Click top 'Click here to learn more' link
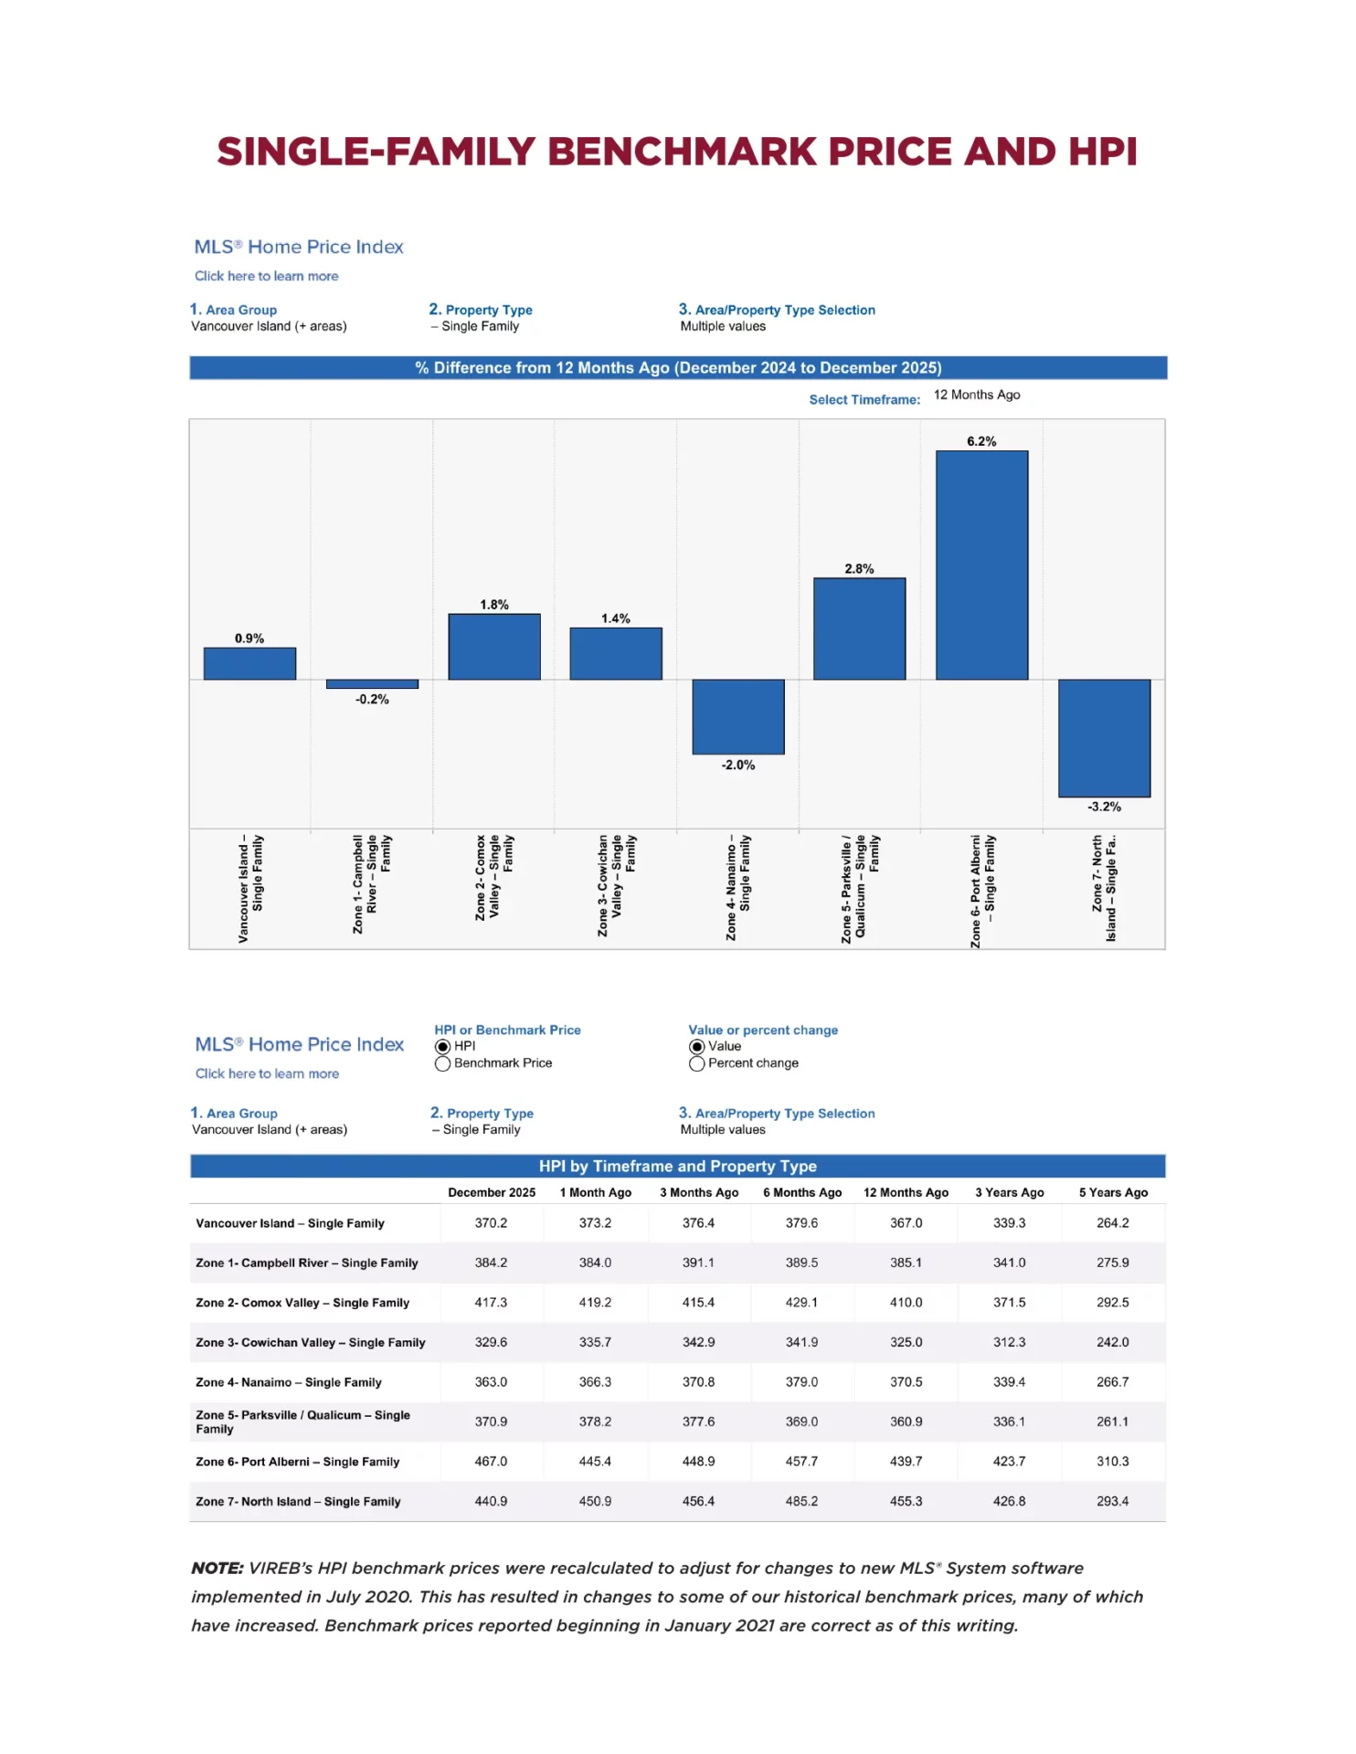The width and height of the screenshot is (1356, 1754). pyautogui.click(x=266, y=276)
